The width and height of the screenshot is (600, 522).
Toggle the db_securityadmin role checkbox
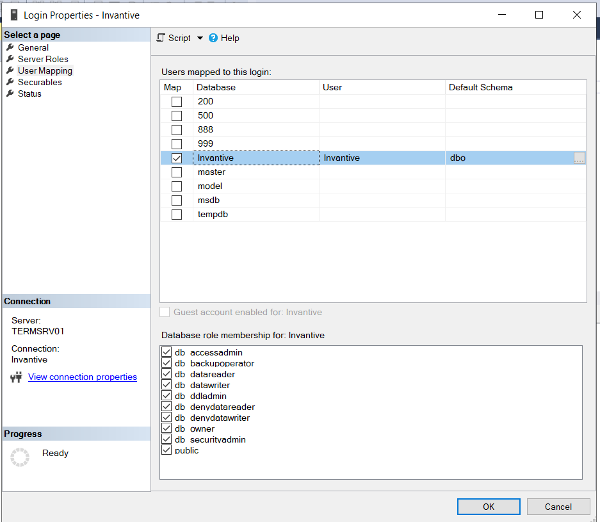point(166,439)
